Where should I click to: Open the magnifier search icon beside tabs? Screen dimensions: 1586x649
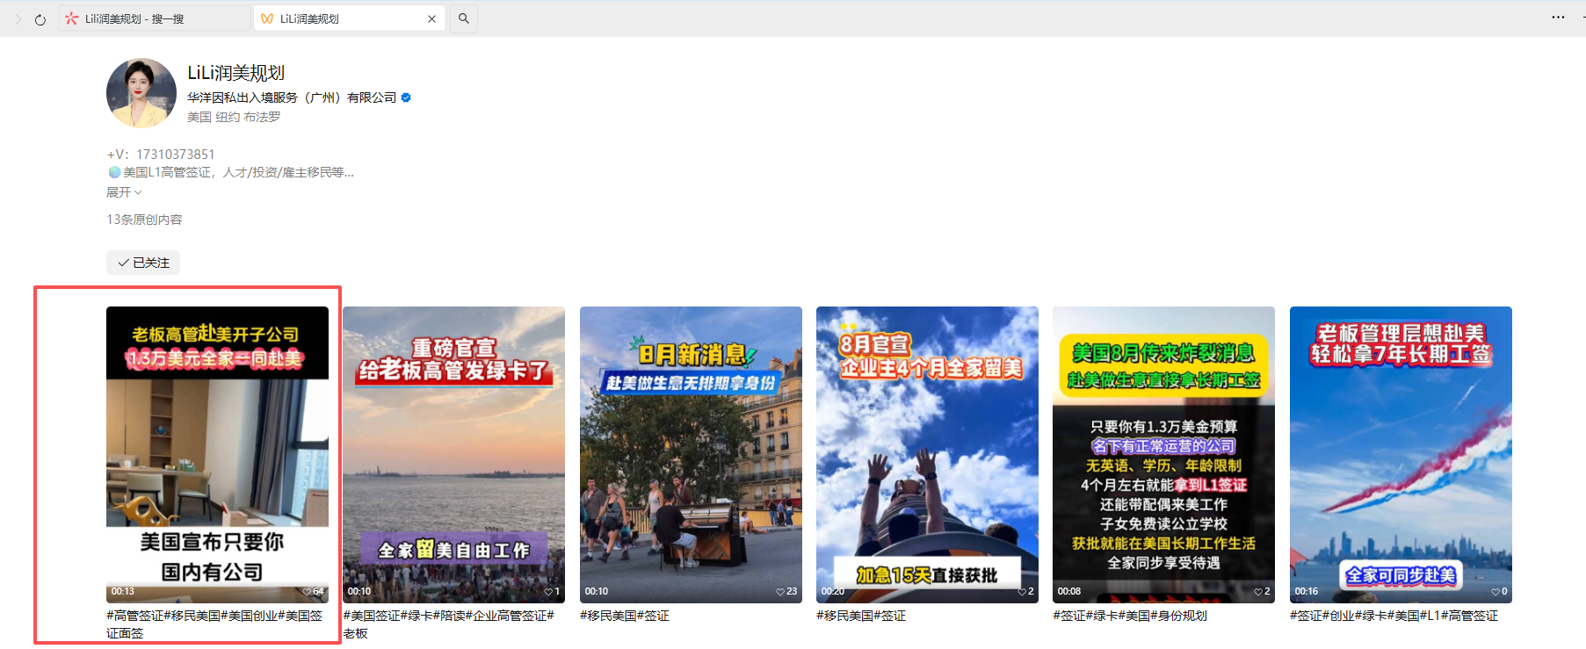point(464,18)
